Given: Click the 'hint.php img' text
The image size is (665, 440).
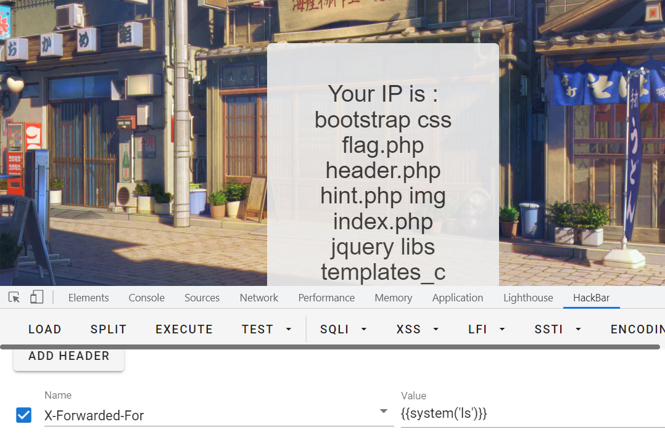Looking at the screenshot, I should [383, 196].
